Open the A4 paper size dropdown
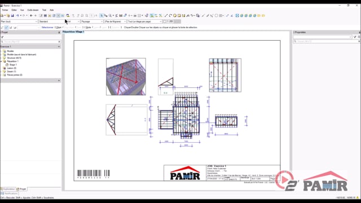 (74, 21)
